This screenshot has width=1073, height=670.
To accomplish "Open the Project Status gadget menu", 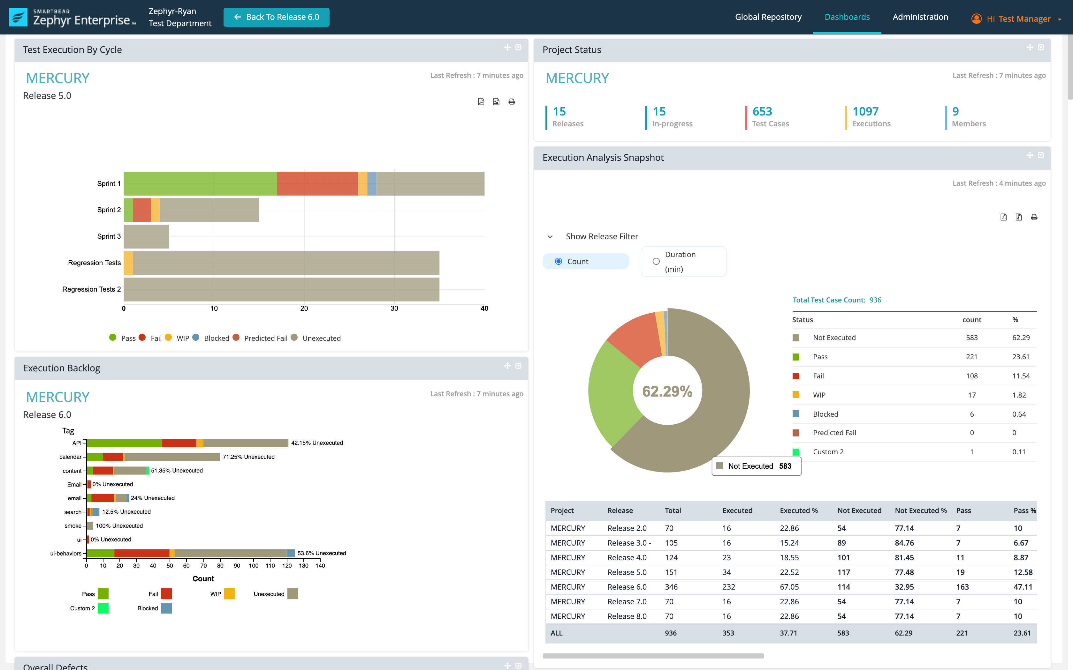I will tap(1041, 48).
